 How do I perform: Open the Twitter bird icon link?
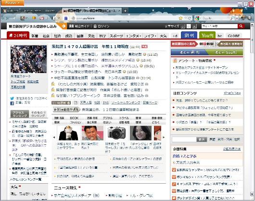click(12, 99)
